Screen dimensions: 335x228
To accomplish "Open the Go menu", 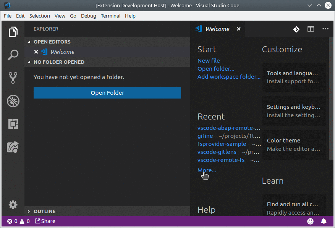I will tap(73, 16).
